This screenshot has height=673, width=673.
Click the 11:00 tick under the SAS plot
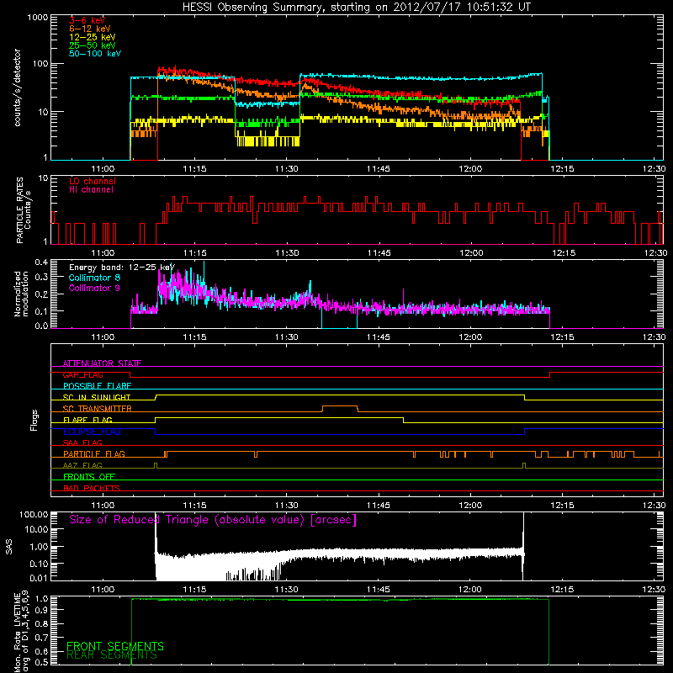[x=103, y=590]
